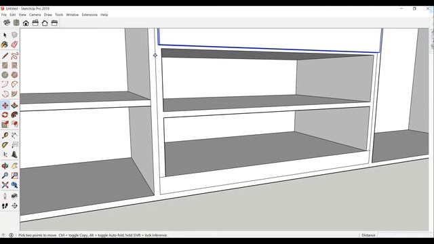
Task: Activate the Push/Pull tool
Action: [x=14, y=105]
